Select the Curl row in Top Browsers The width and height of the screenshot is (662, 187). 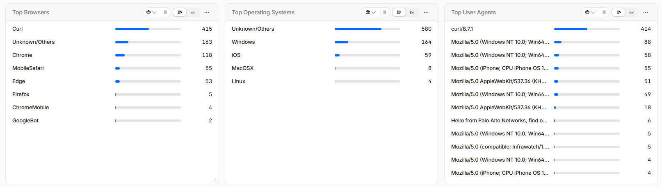pos(112,29)
